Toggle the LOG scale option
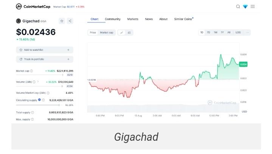The image size is (272, 154). click(238, 33)
